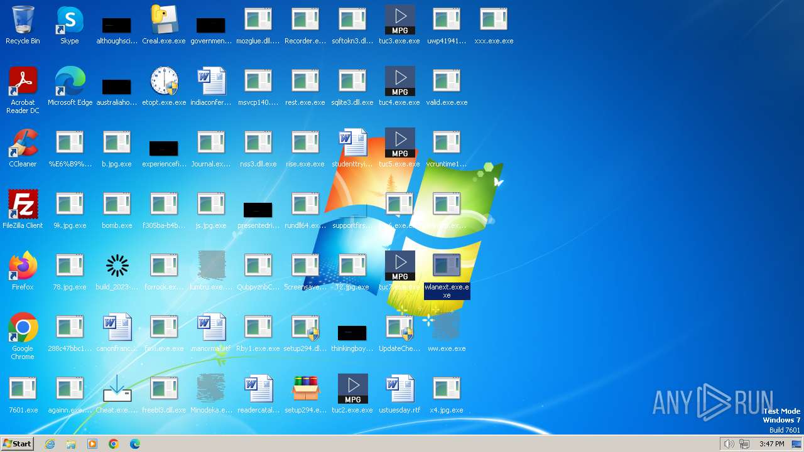Select the nss3.dll.exe file
804x452 pixels.
point(258,143)
